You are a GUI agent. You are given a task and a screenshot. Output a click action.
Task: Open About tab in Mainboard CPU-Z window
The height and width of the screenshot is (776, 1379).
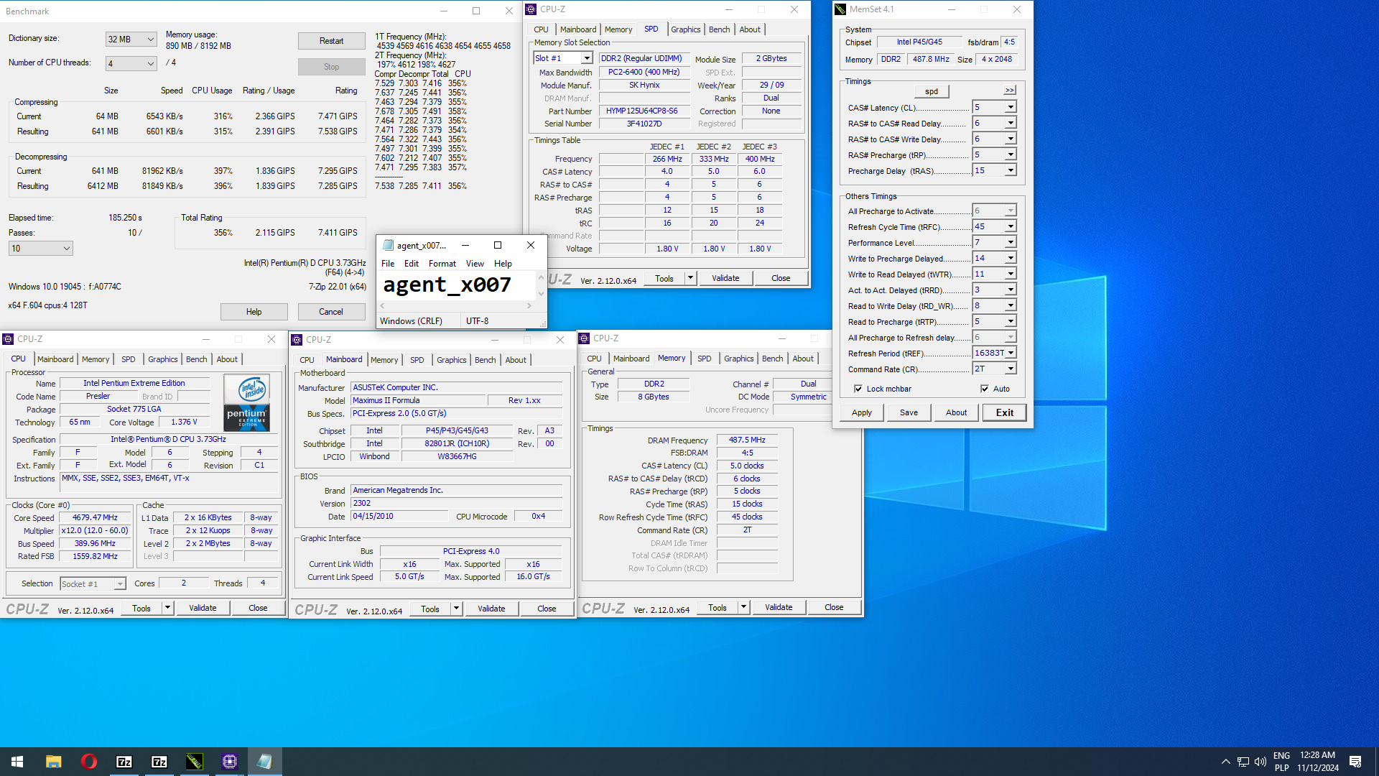coord(515,360)
